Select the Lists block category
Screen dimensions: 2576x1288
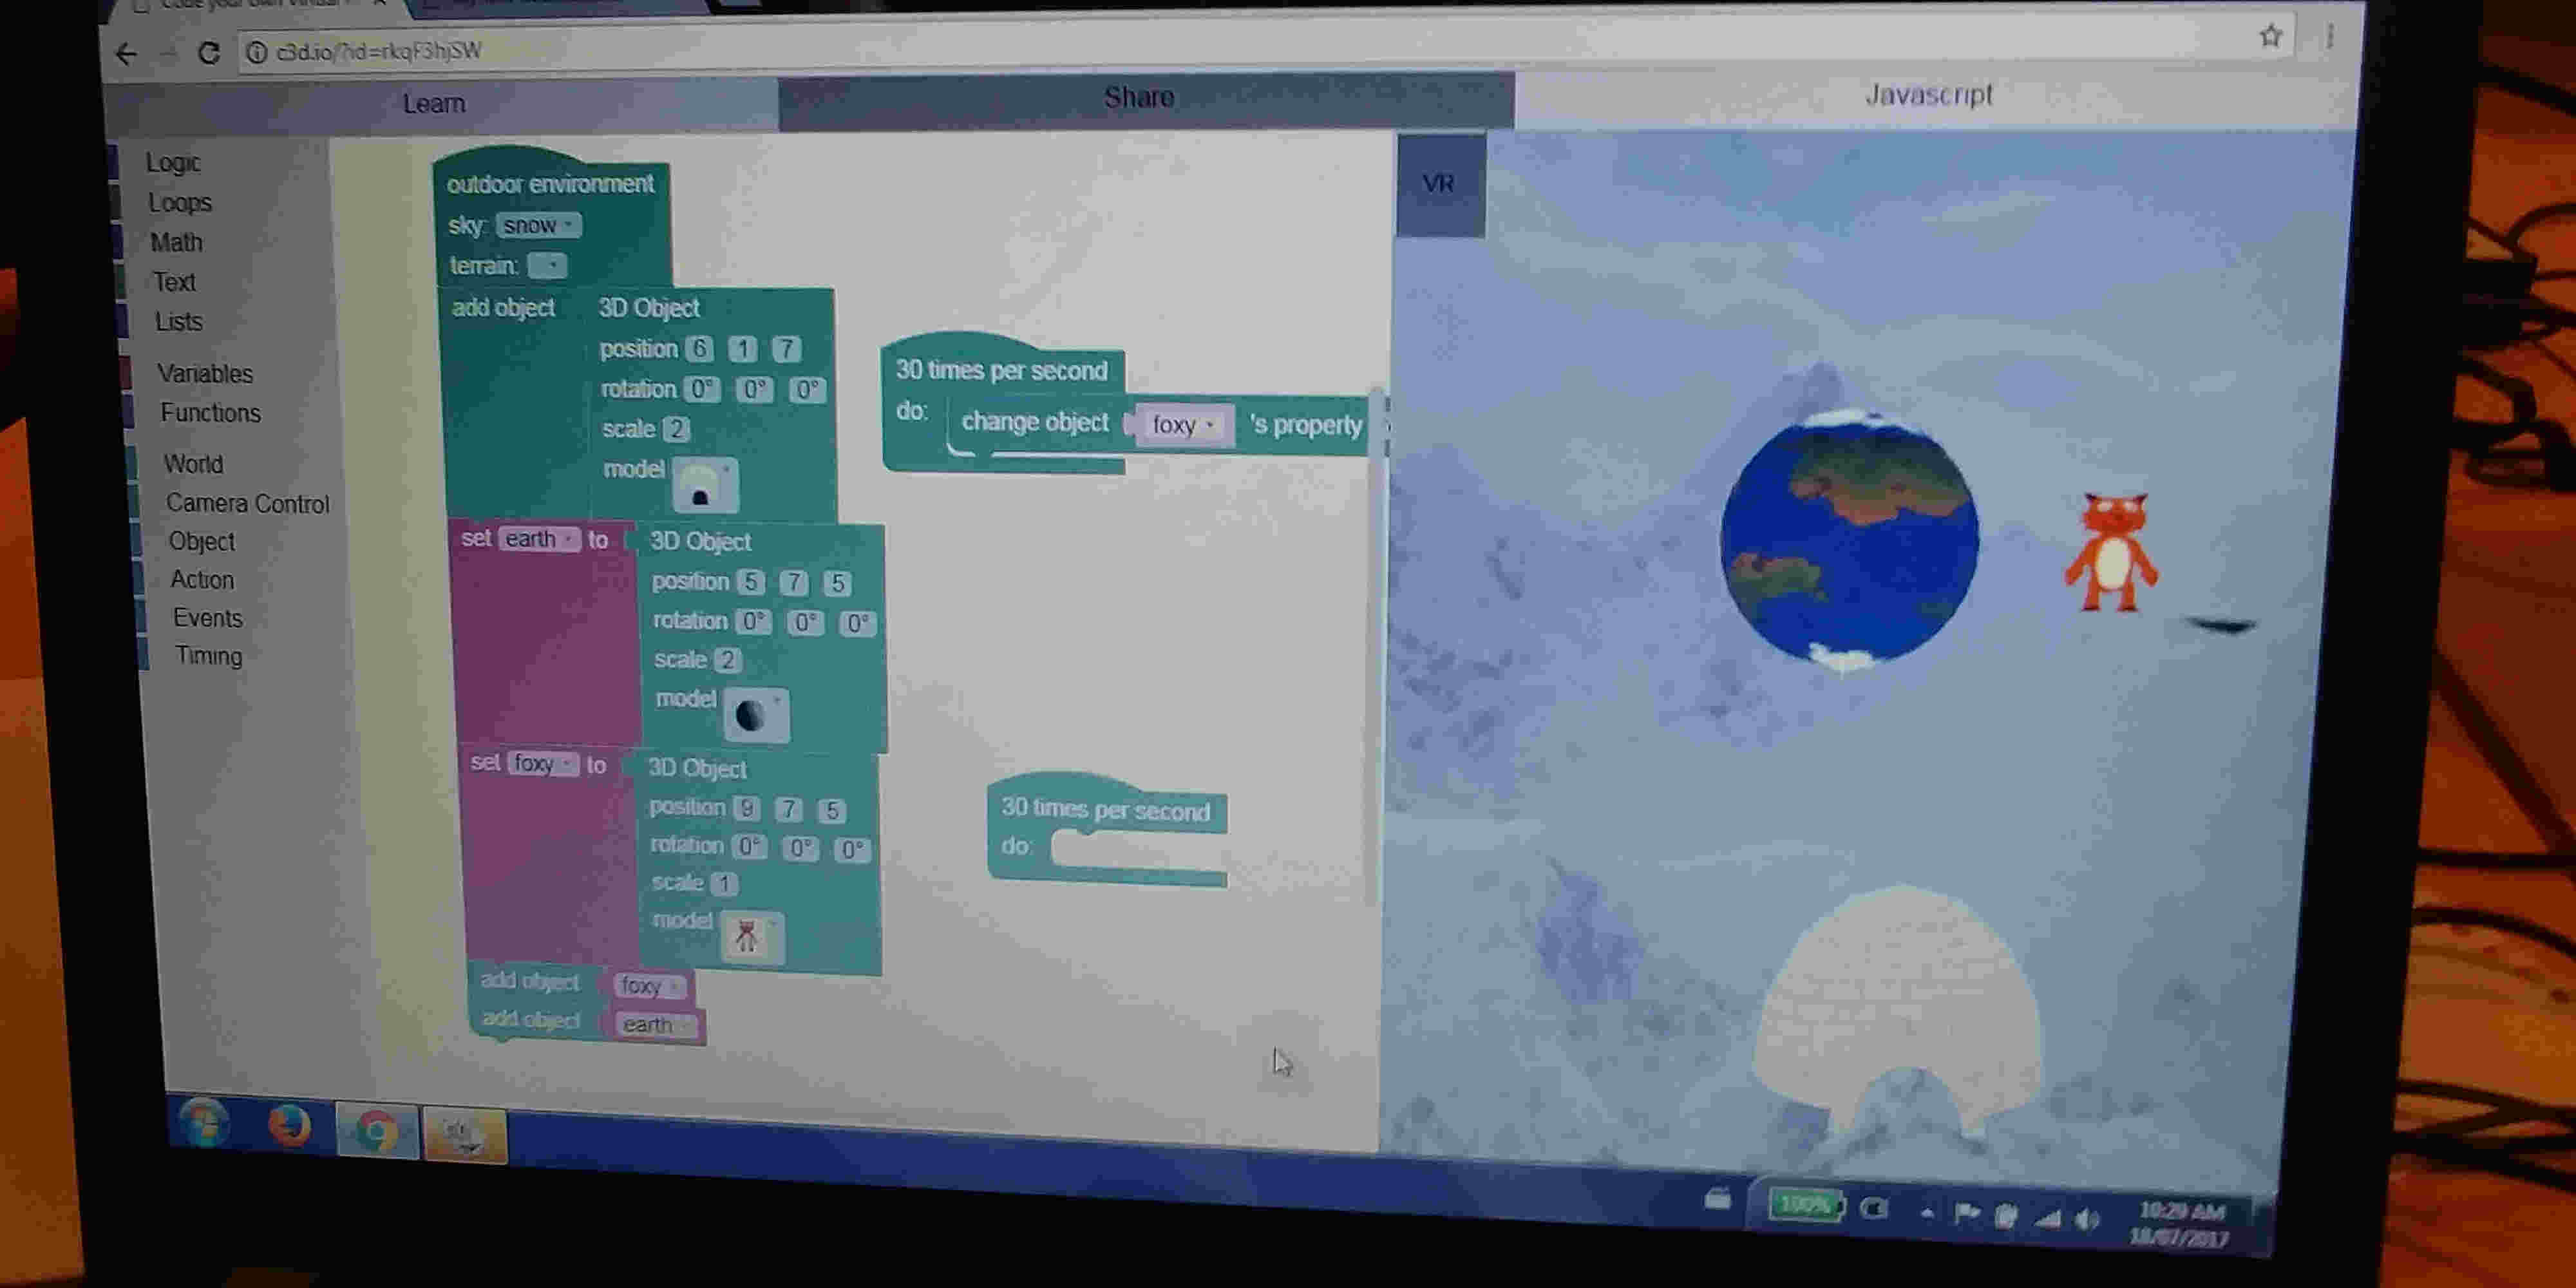(x=179, y=321)
